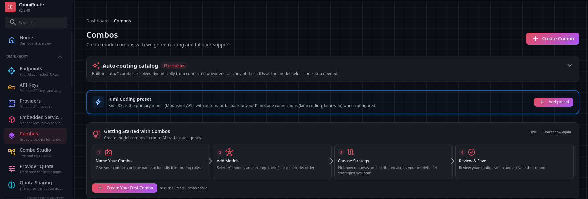Viewport: 588px width, 199px height.
Task: Click Don't show again
Action: tap(557, 132)
